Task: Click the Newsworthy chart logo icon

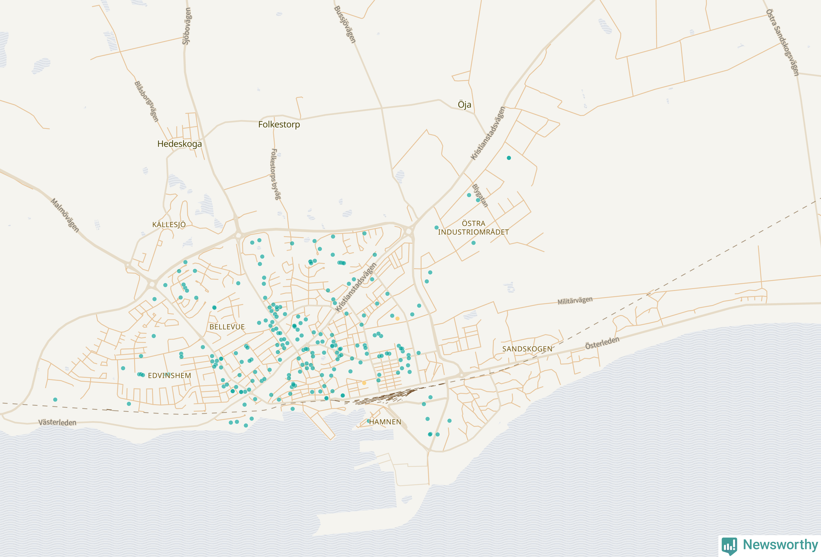Action: (x=730, y=546)
